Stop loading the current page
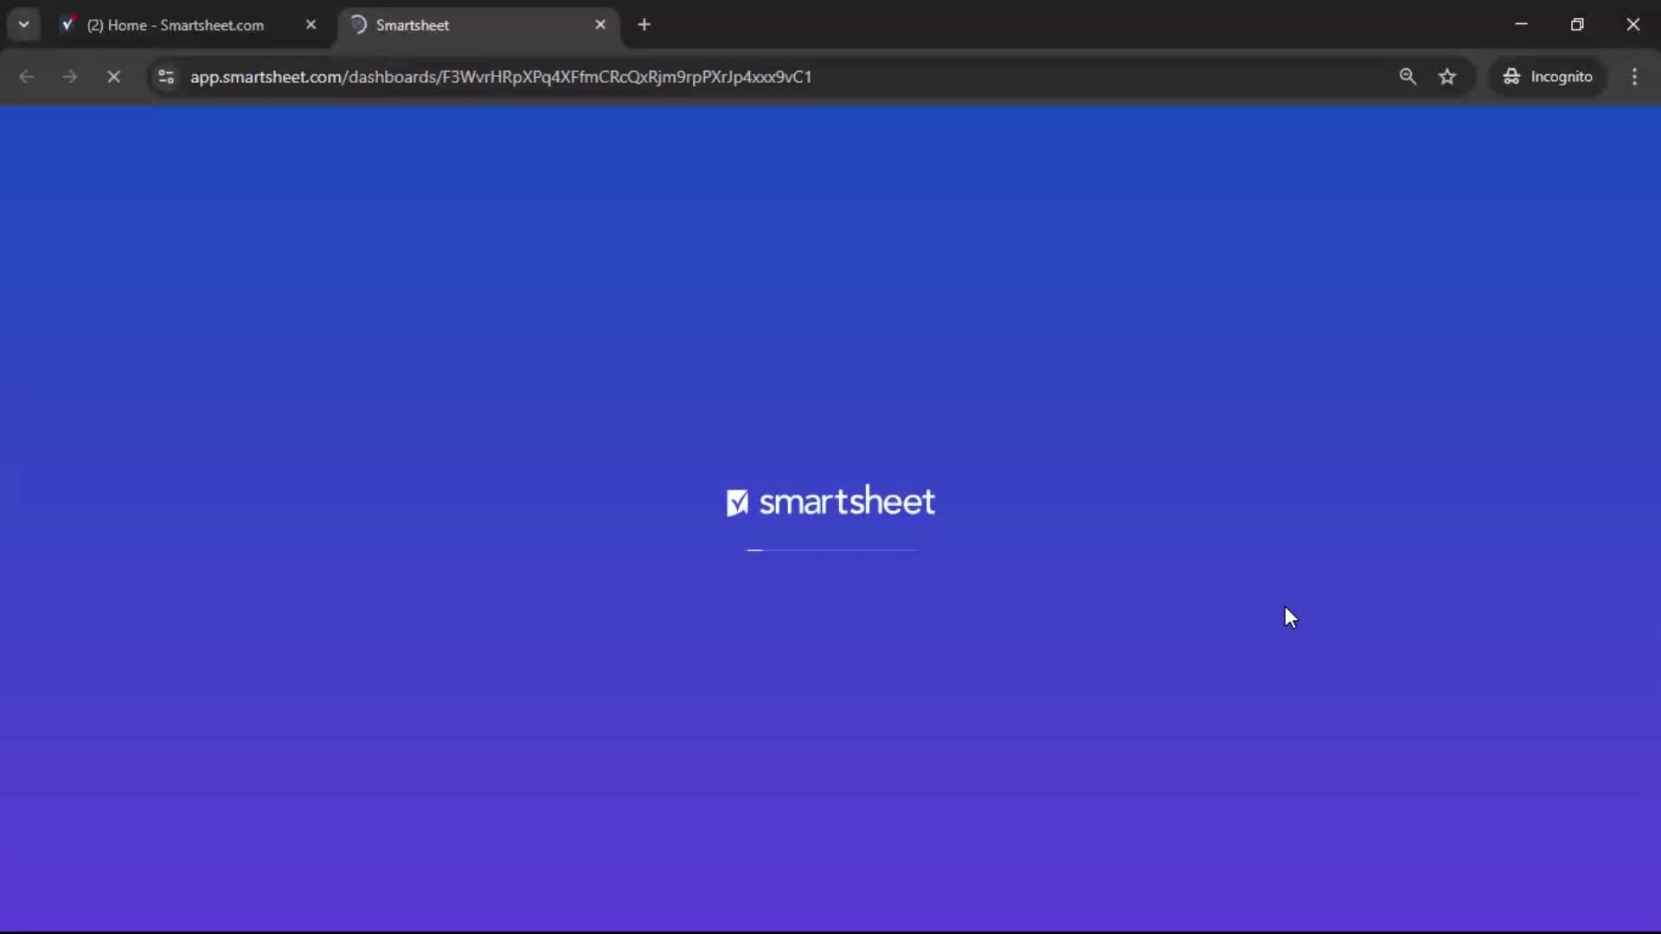This screenshot has width=1661, height=934. pyautogui.click(x=113, y=76)
